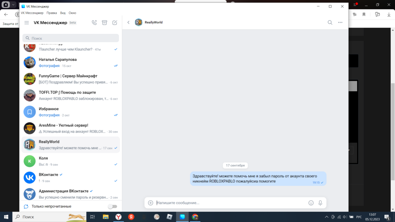Image resolution: width=395 pixels, height=222 pixels.
Task: Open Администрация ВКонтакте conversation
Action: click(71, 194)
